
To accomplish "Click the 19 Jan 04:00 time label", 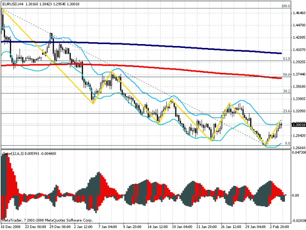I will 182,227.
